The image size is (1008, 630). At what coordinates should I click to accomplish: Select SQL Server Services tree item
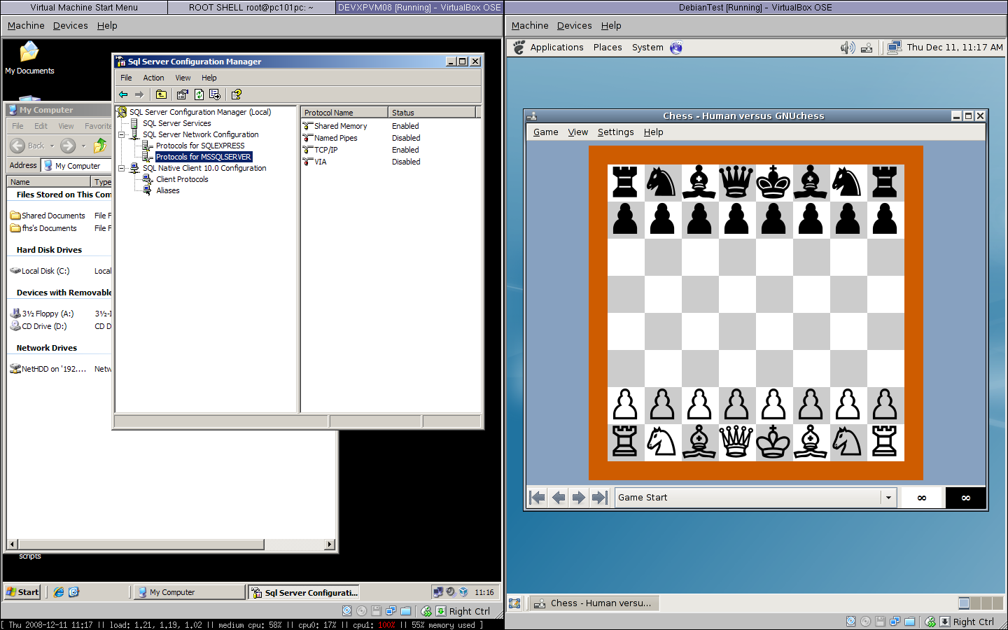177,123
